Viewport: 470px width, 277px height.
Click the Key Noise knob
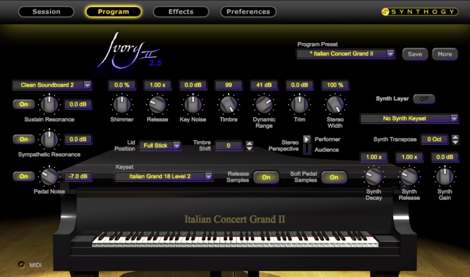click(193, 104)
